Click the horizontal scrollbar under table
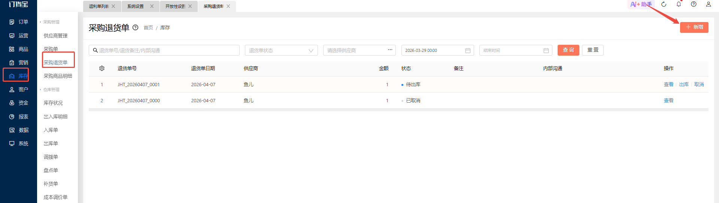This screenshot has width=719, height=203. (398, 110)
